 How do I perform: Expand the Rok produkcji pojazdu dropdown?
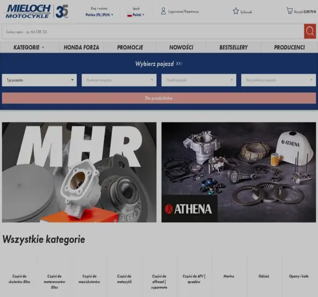[x=278, y=80]
